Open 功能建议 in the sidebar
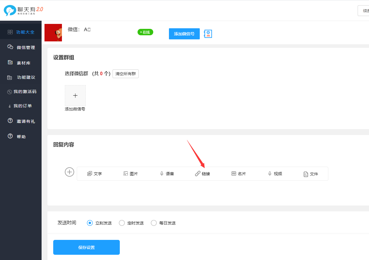The width and height of the screenshot is (369, 260). (x=21, y=77)
